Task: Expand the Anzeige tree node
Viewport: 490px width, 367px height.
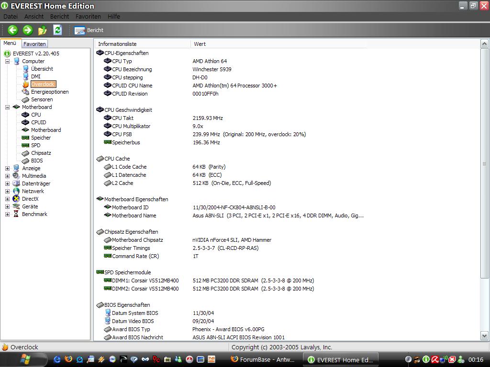Action: (x=7, y=168)
